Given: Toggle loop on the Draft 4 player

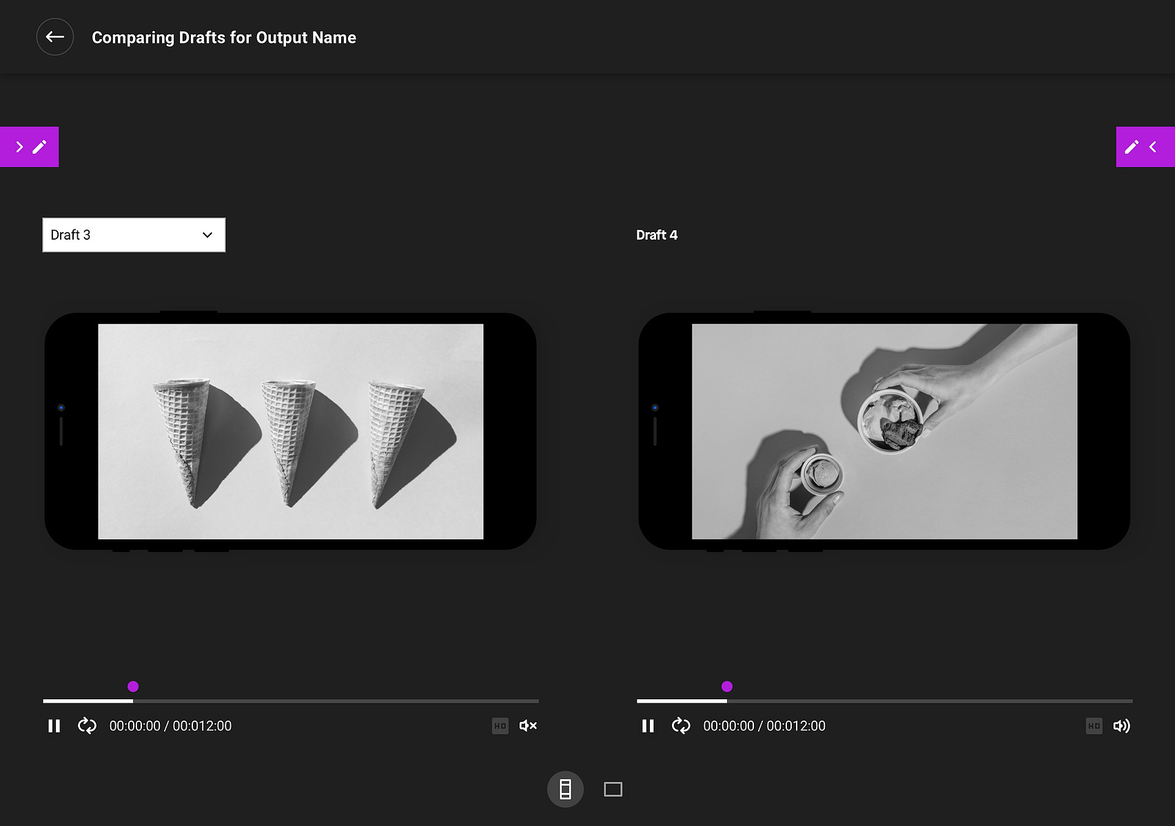Looking at the screenshot, I should [681, 725].
